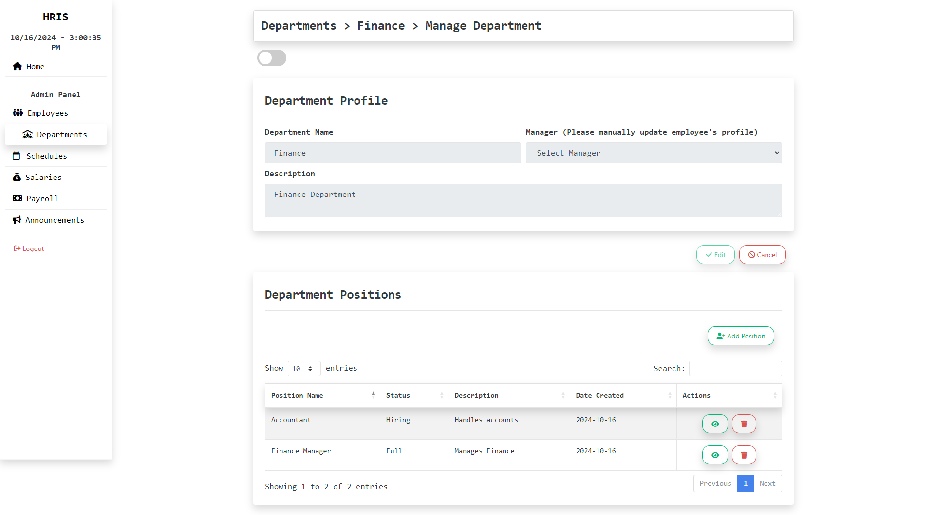Toggle the switch below the breadcrumb

(272, 58)
